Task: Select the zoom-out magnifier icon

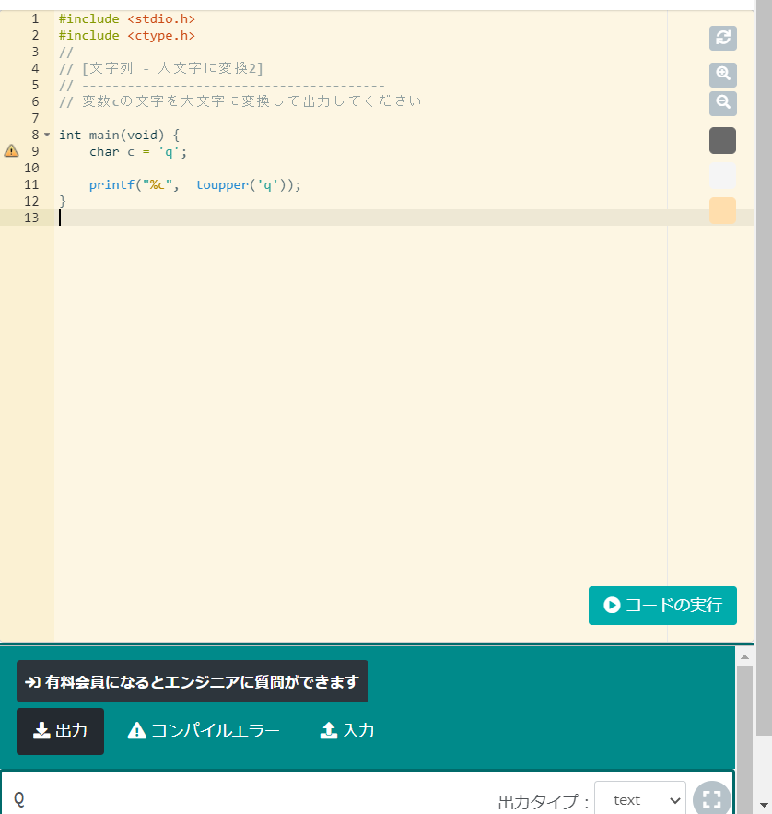Action: pyautogui.click(x=722, y=103)
